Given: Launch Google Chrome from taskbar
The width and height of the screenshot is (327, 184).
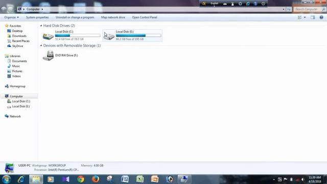Looking at the screenshot, I should click(81, 179).
